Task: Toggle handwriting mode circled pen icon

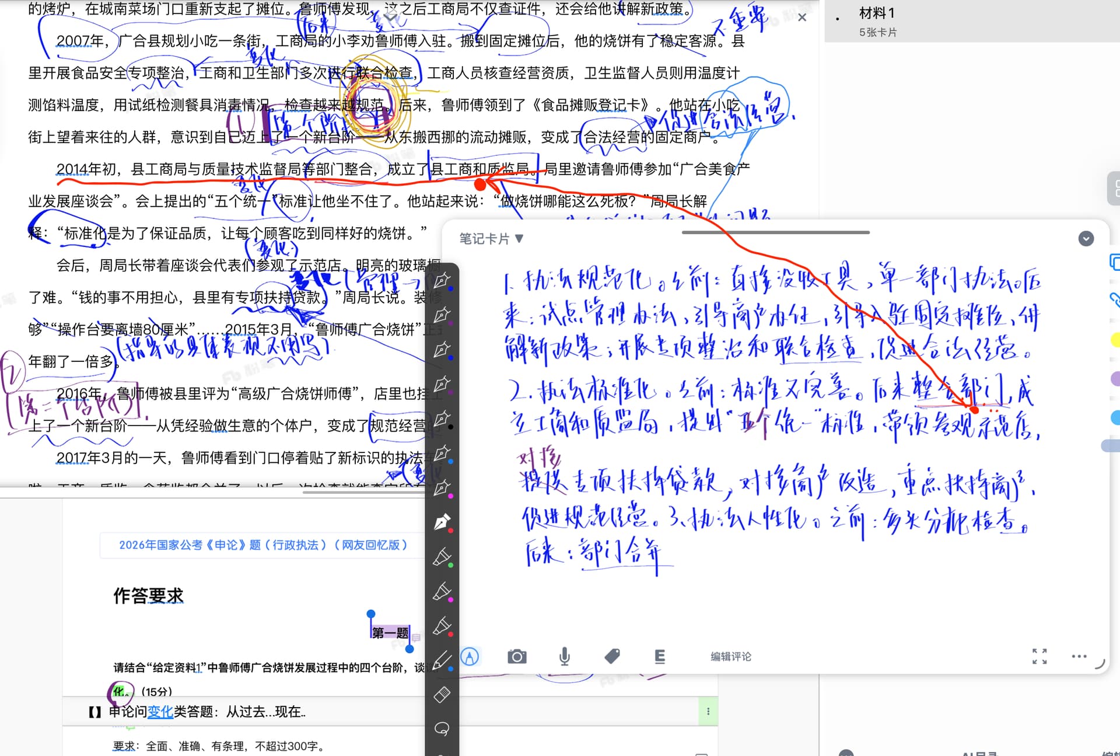Action: tap(470, 657)
